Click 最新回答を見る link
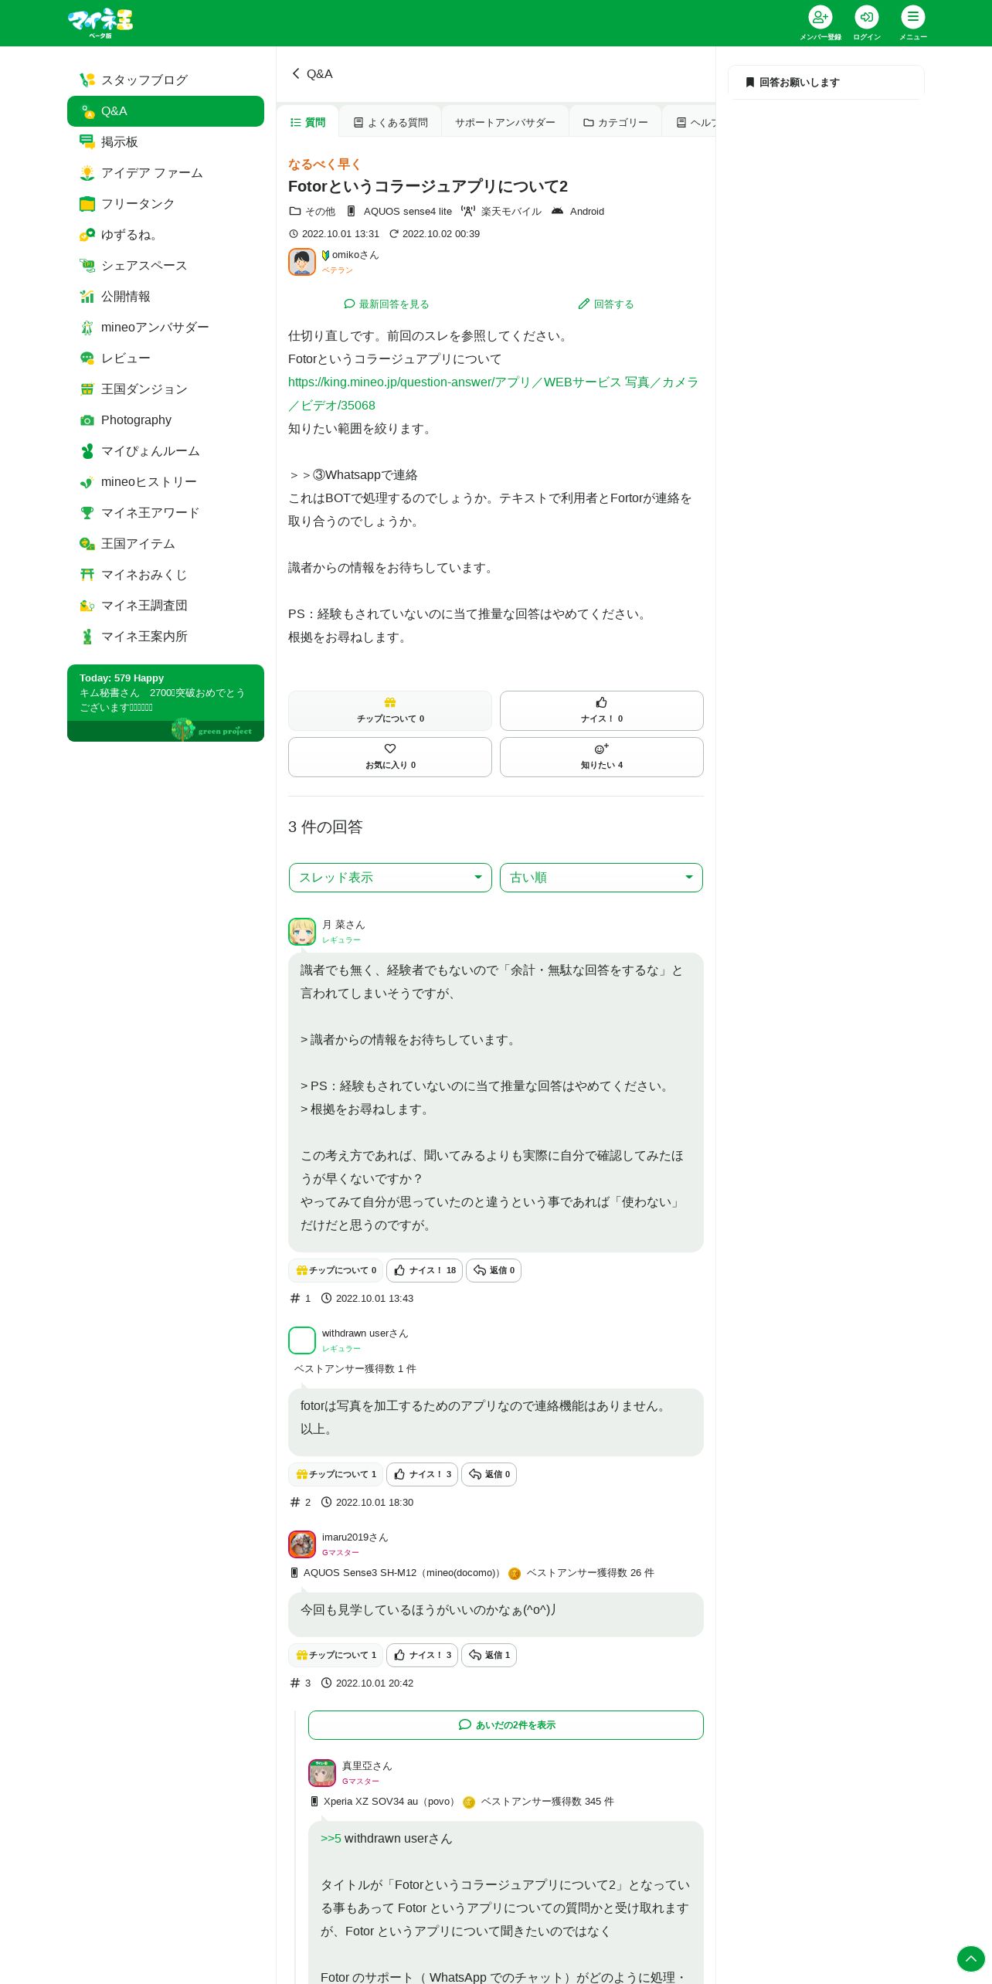 click(x=386, y=304)
